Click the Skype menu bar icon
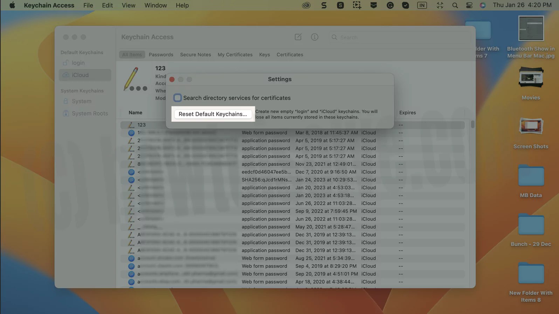This screenshot has height=314, width=559. 340,5
